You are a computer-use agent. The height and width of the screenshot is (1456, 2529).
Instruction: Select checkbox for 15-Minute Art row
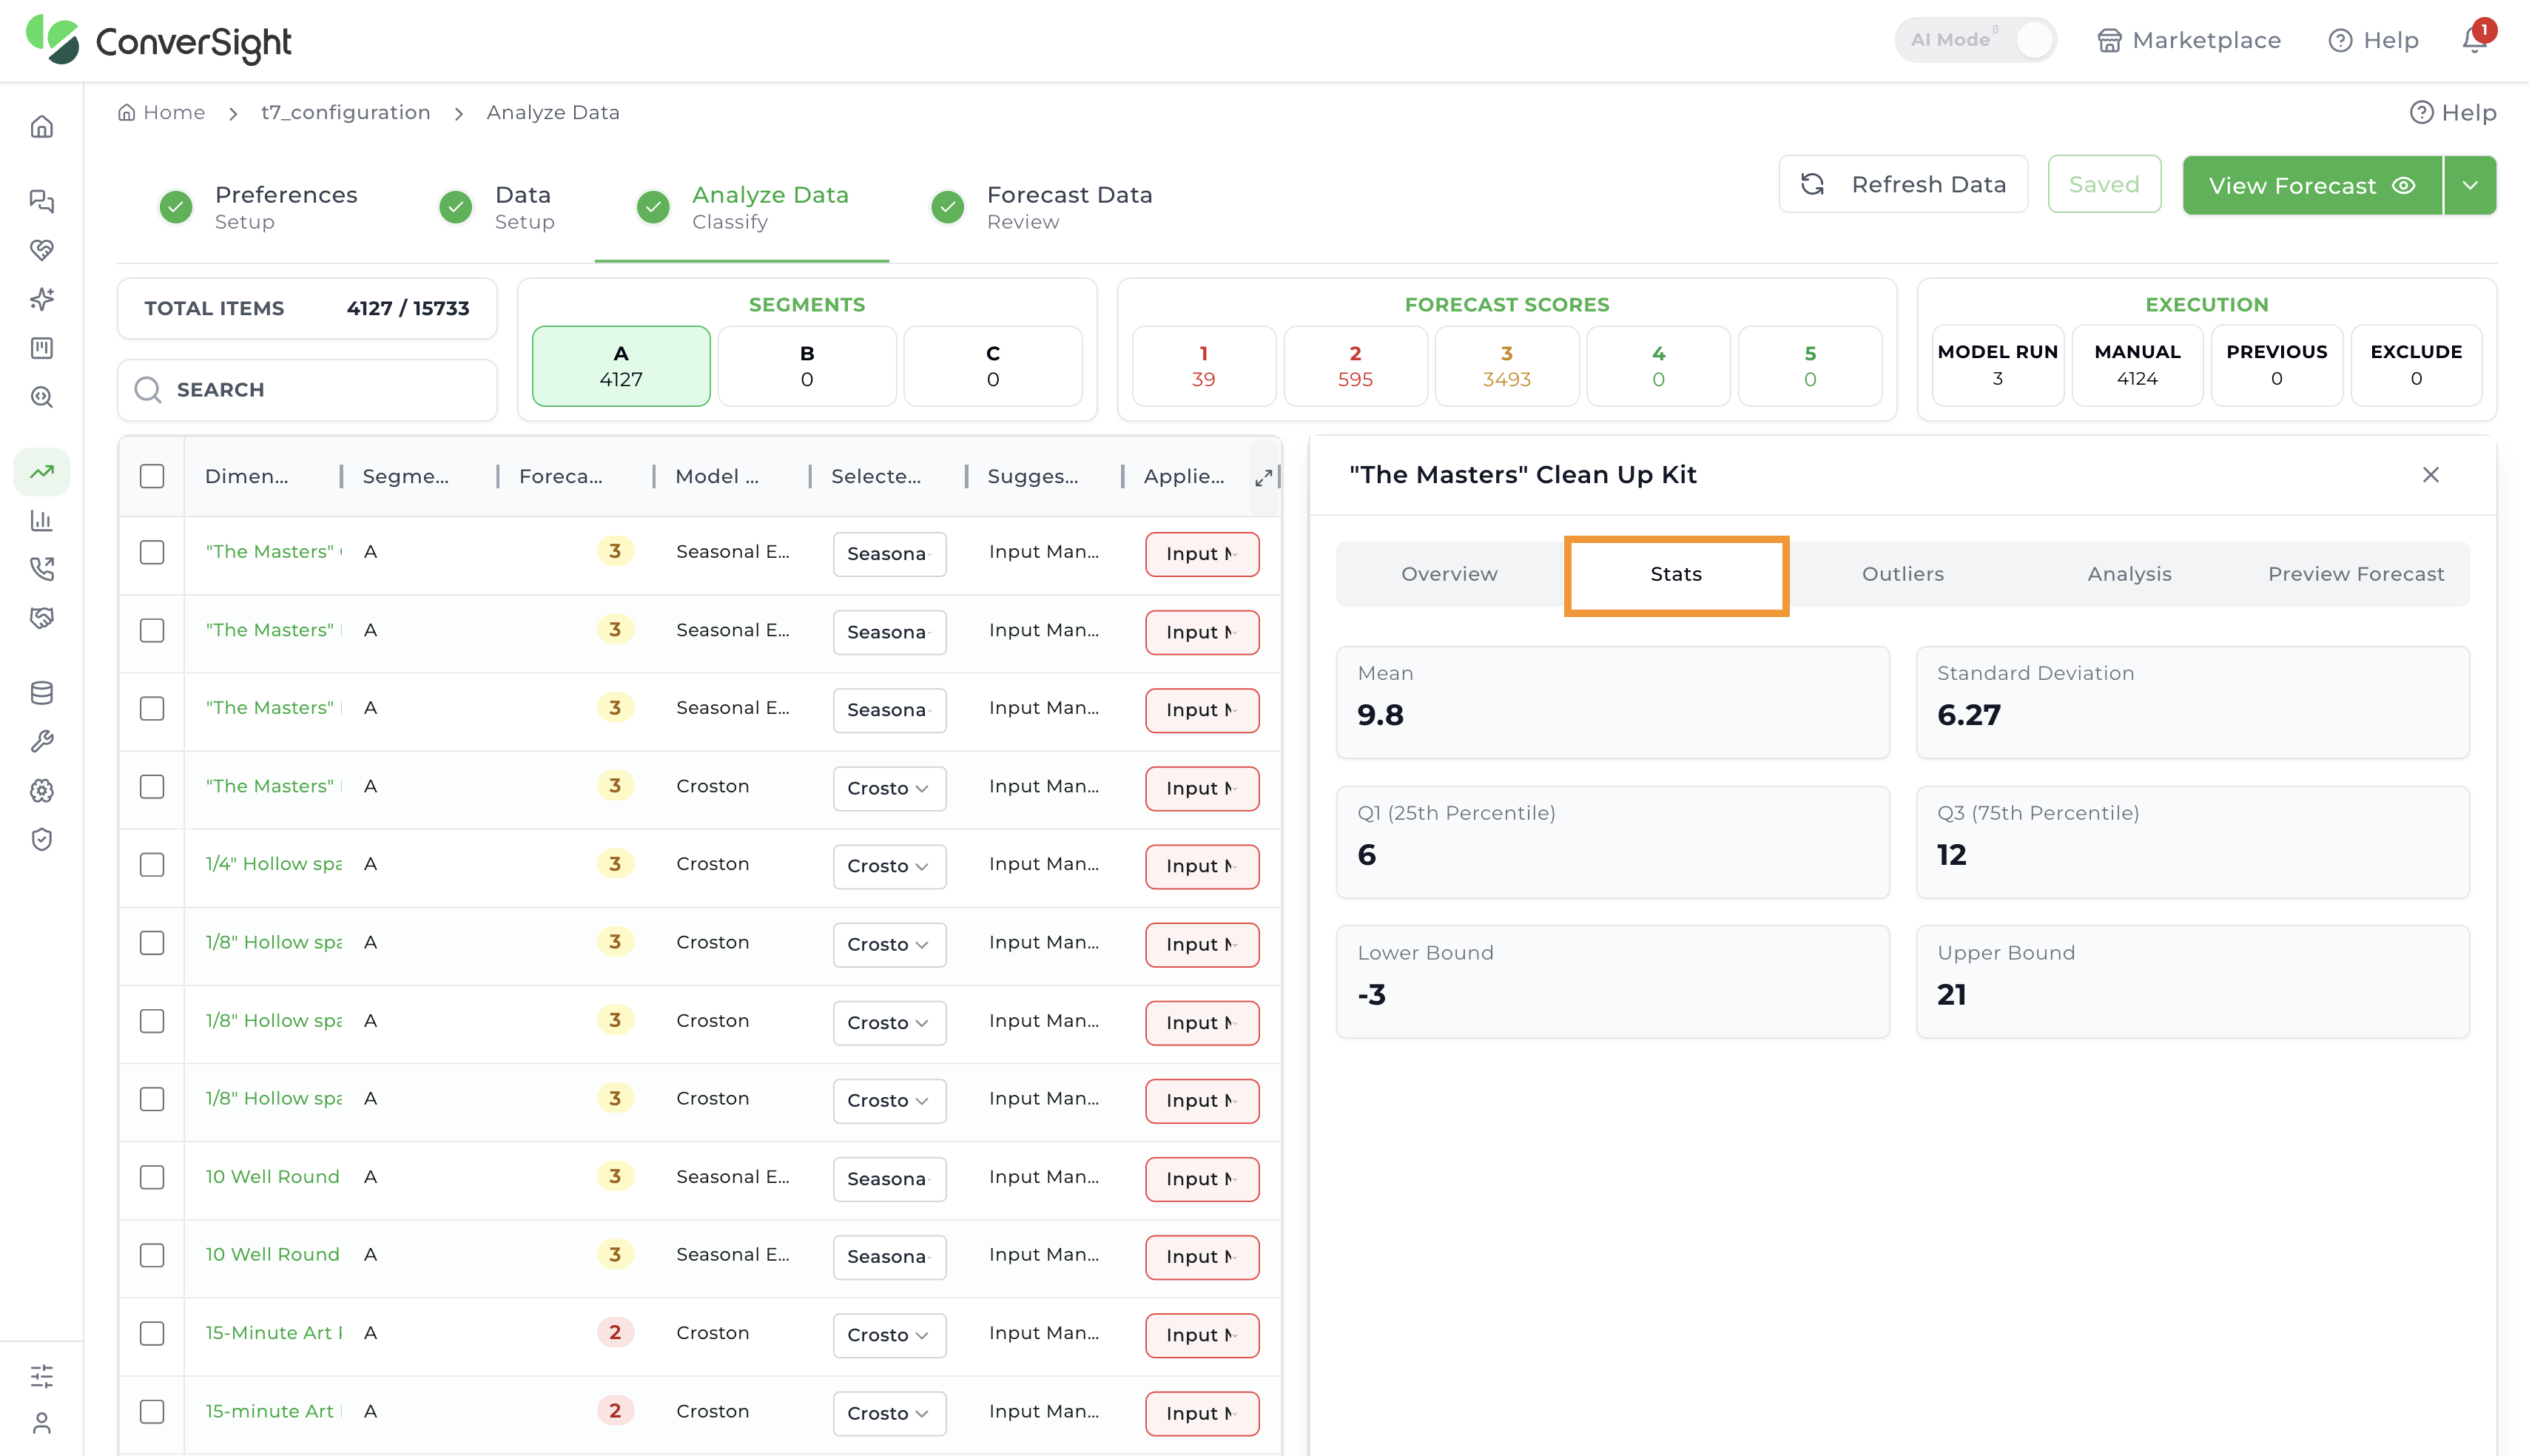(x=152, y=1333)
